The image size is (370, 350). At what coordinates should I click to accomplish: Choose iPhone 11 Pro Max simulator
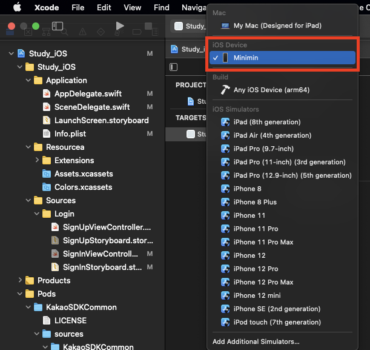[282, 242]
